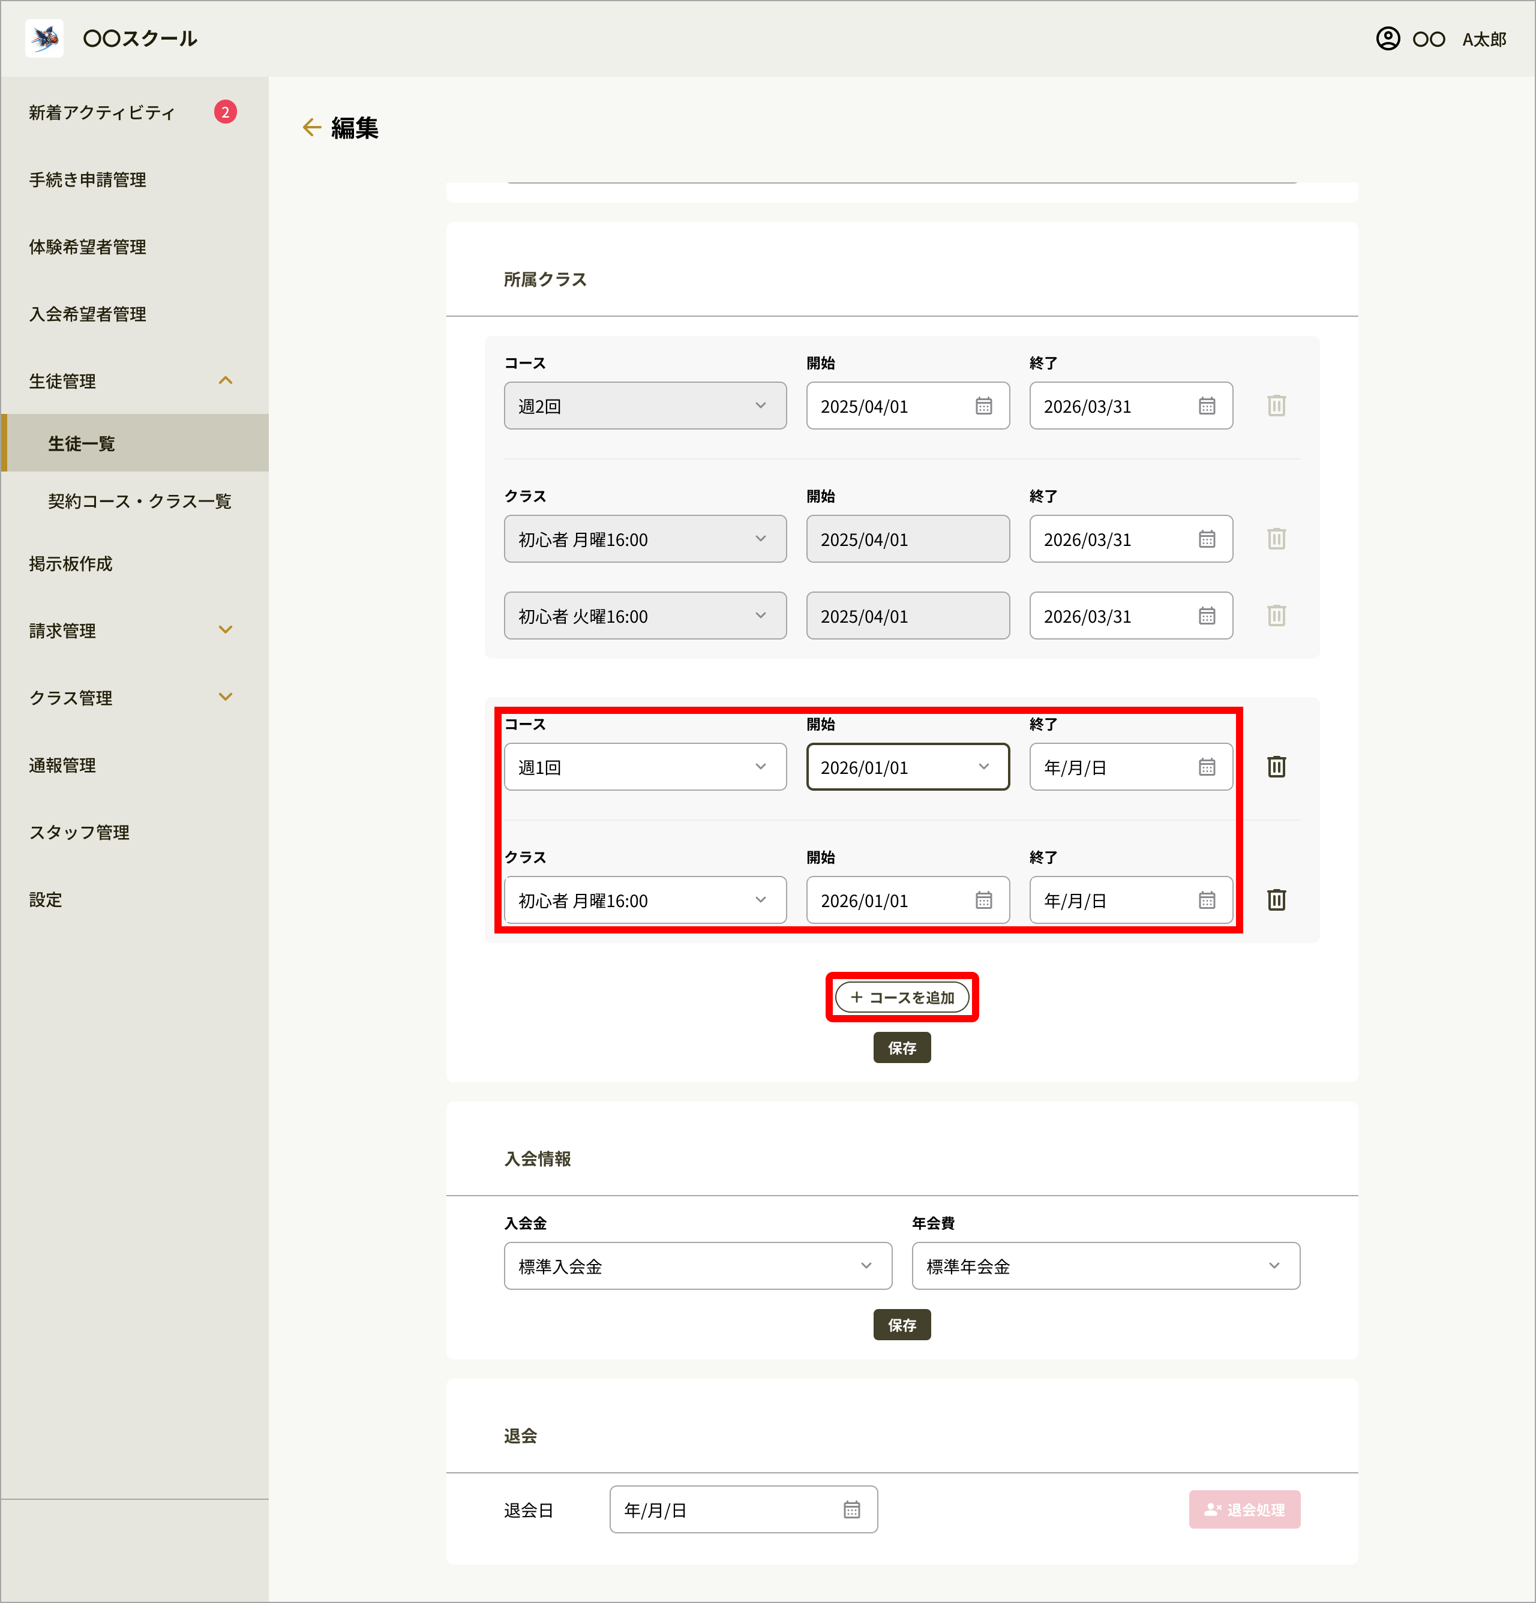The image size is (1536, 1603).
Task: Open 設定 in sidebar
Action: tap(46, 900)
